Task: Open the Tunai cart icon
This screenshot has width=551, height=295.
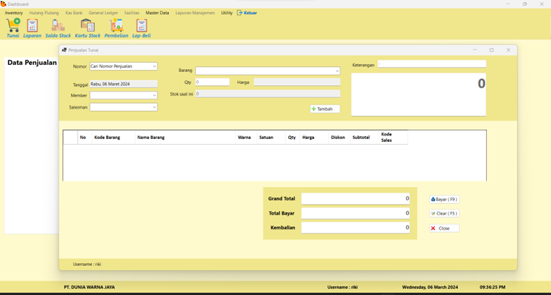Action: [x=13, y=28]
